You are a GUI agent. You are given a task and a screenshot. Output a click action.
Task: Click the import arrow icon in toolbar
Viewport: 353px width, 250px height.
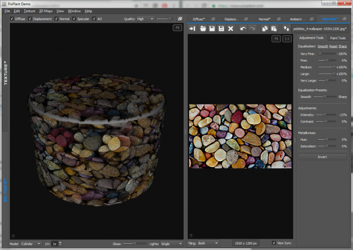pos(192,29)
